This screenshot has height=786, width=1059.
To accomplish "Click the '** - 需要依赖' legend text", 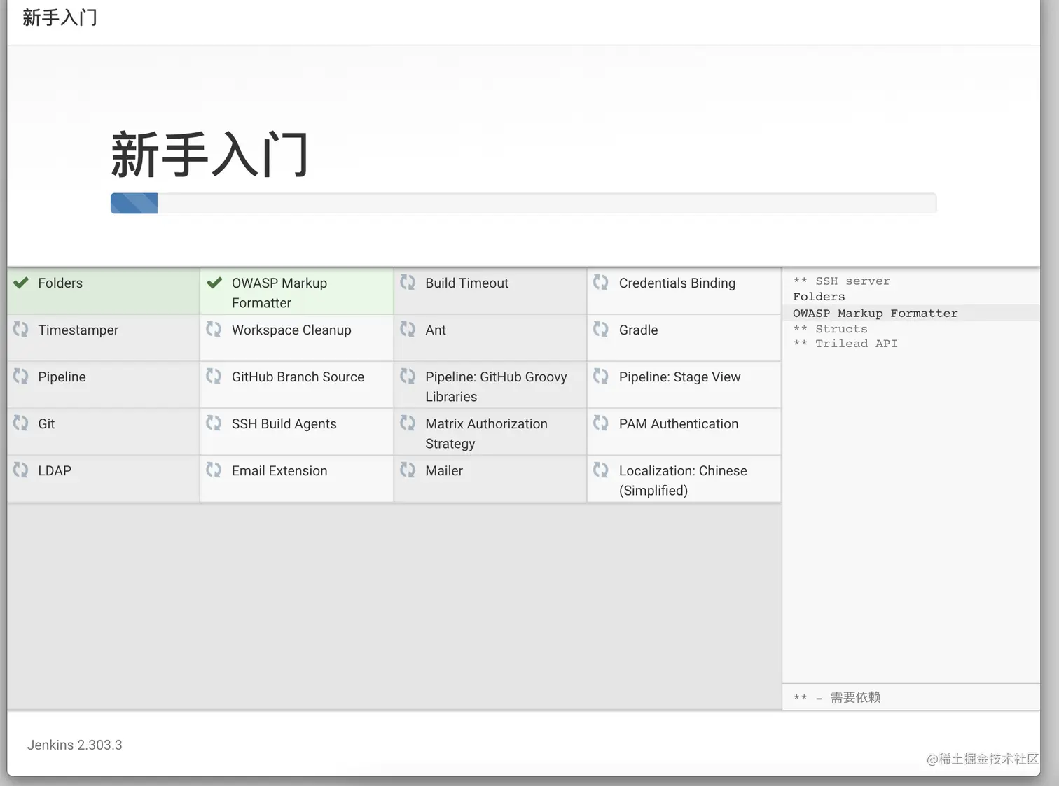I will pos(837,697).
